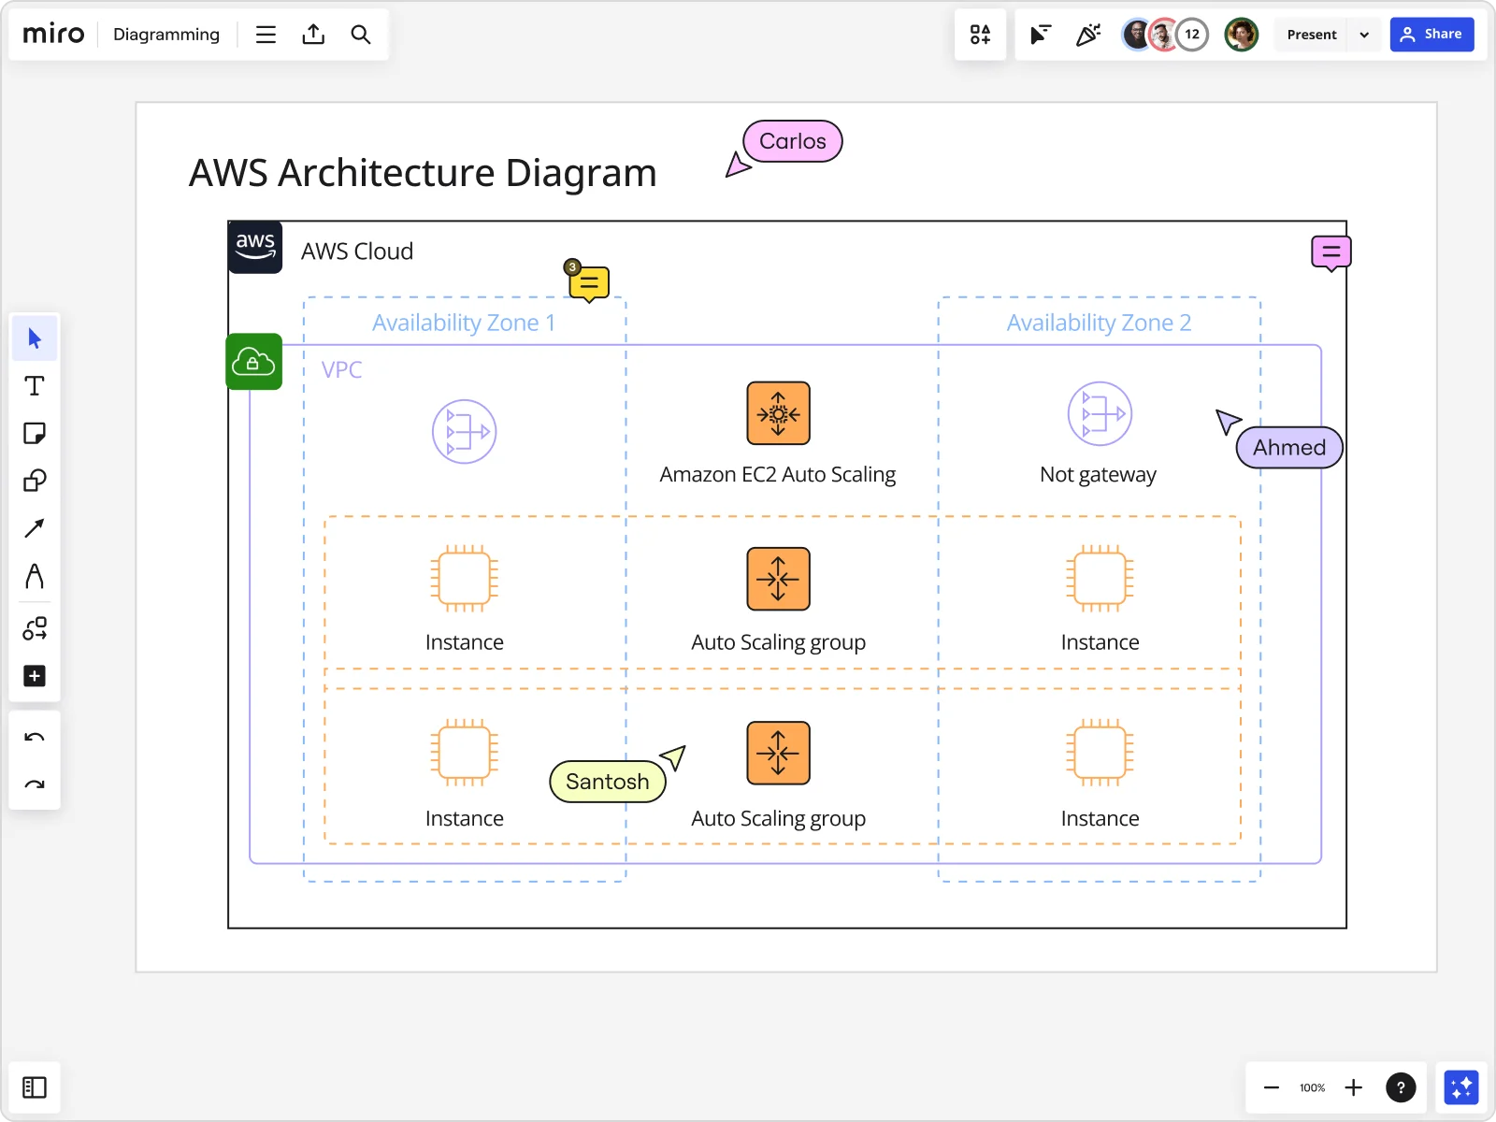Open the templates picker icon
The width and height of the screenshot is (1496, 1122).
[981, 35]
